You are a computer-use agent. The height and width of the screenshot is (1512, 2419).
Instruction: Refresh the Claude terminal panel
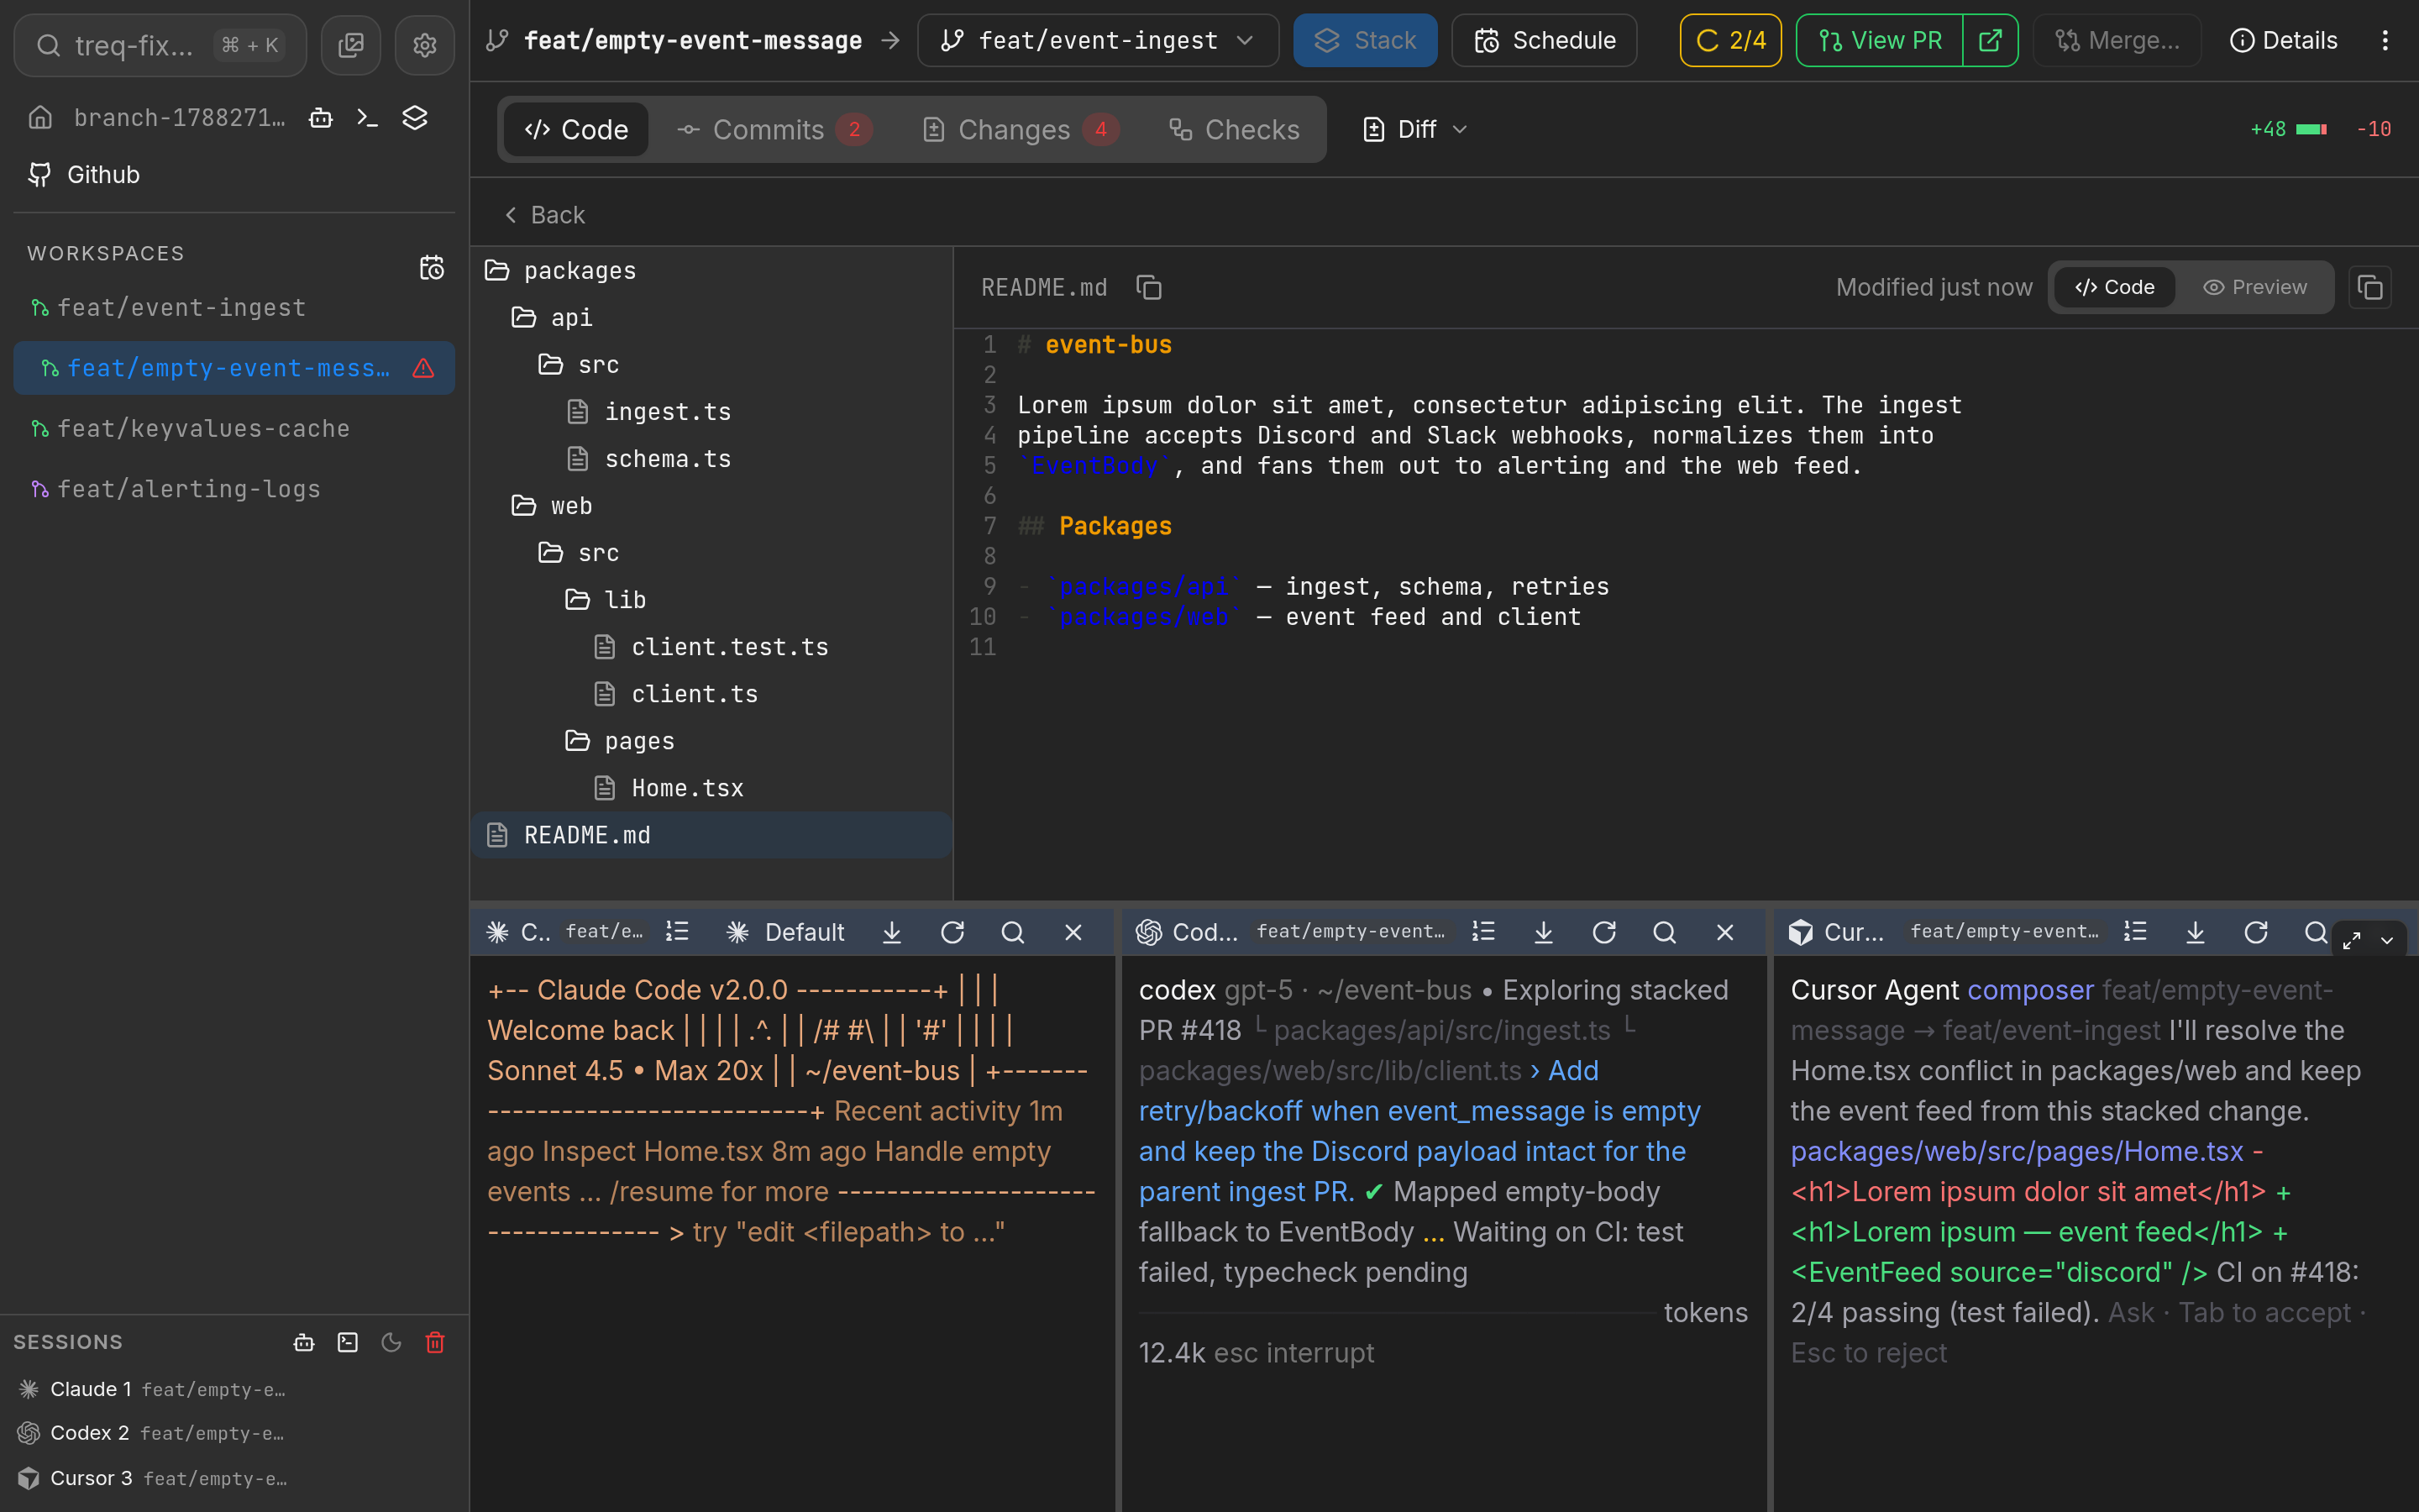click(952, 932)
